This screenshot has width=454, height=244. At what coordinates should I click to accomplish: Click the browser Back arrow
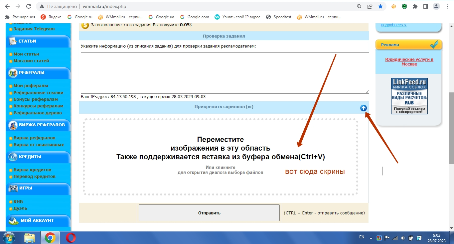[8, 6]
